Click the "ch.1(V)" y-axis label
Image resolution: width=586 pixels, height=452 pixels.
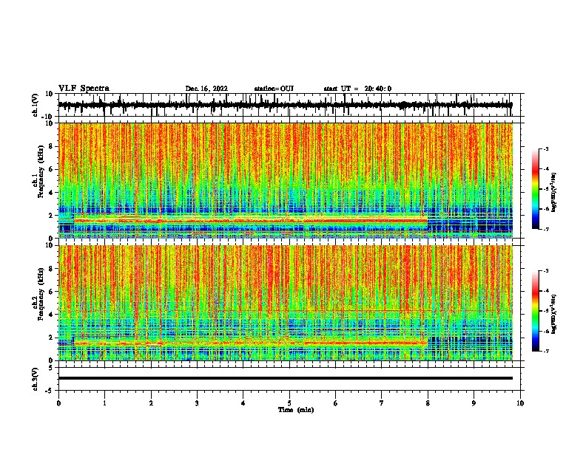point(36,105)
